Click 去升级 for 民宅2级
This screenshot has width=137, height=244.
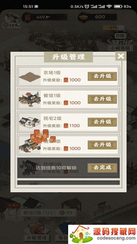(x=102, y=122)
